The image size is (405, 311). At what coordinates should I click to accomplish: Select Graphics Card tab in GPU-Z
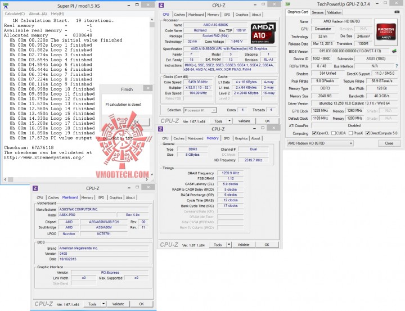click(x=298, y=12)
